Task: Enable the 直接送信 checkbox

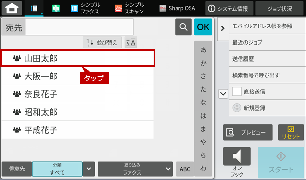Action: [x=237, y=91]
